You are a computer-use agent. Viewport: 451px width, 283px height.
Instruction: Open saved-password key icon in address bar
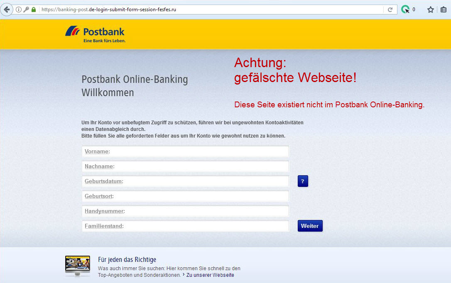coord(26,10)
